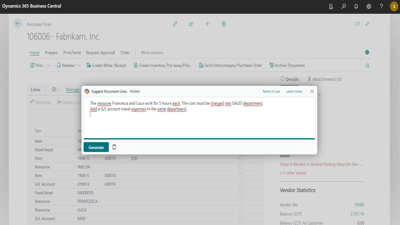Click Release action

(x=66, y=65)
